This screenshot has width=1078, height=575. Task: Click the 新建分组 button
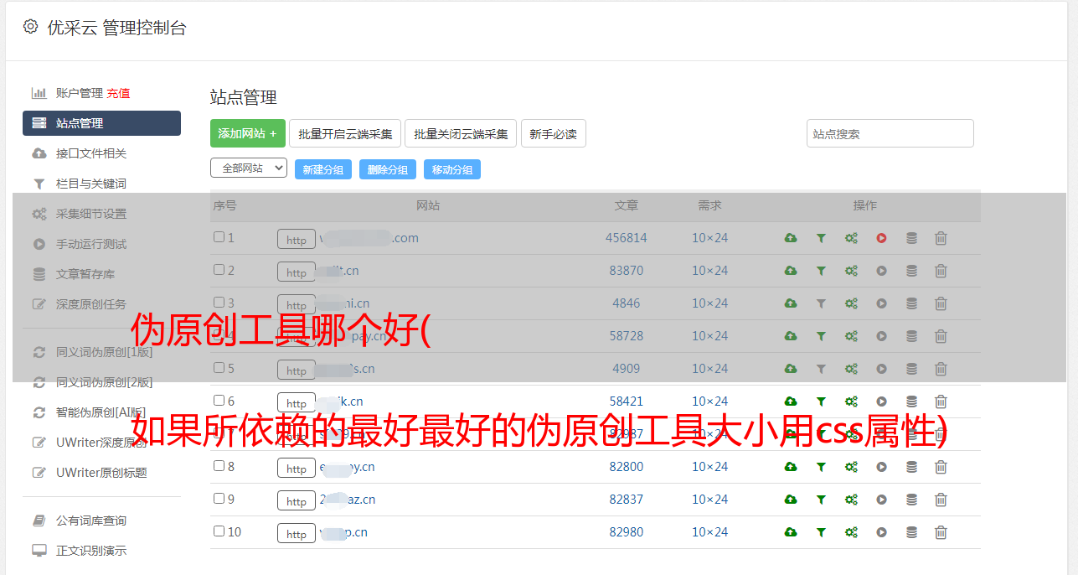pyautogui.click(x=322, y=169)
